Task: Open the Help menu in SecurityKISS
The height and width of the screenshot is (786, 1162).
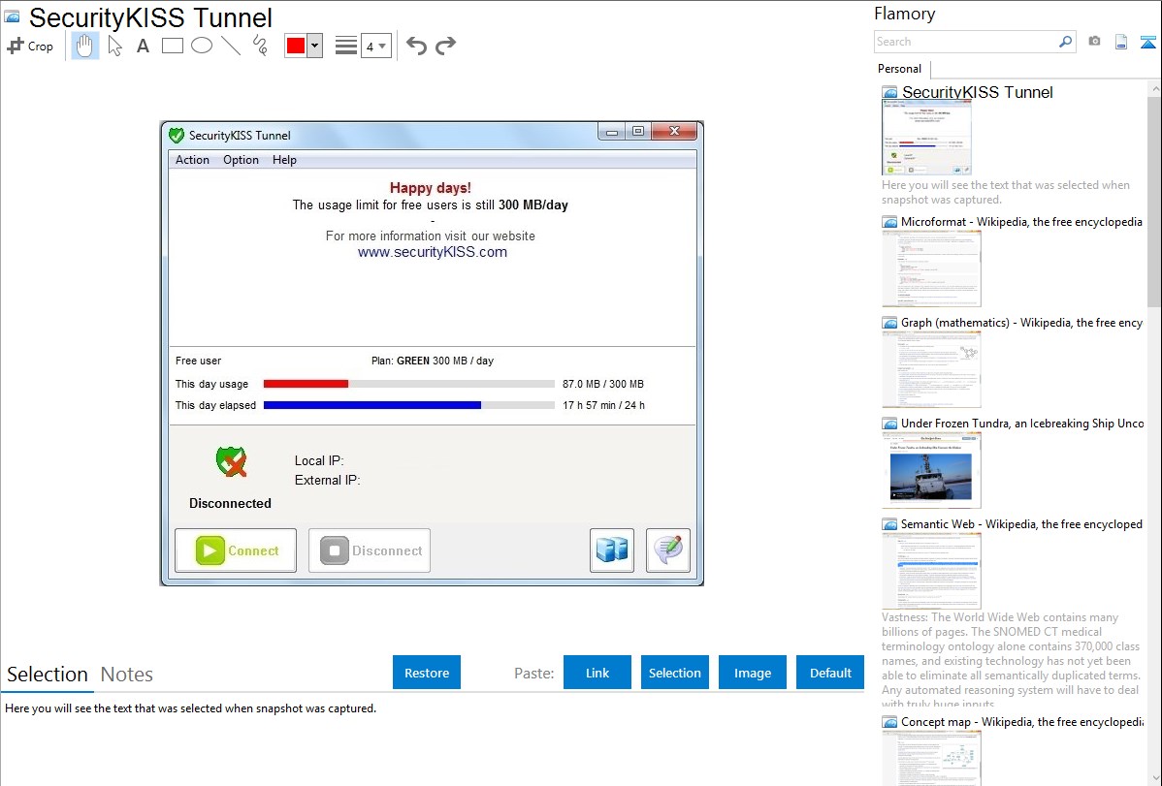Action: tap(284, 160)
